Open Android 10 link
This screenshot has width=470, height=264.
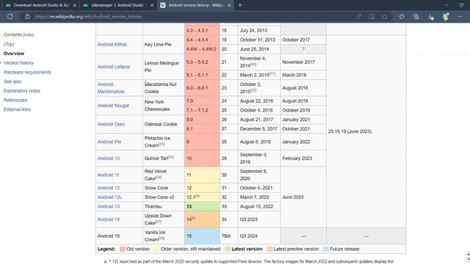click(109, 158)
